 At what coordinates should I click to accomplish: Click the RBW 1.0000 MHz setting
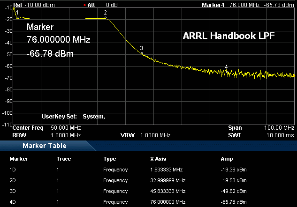tap(47, 135)
